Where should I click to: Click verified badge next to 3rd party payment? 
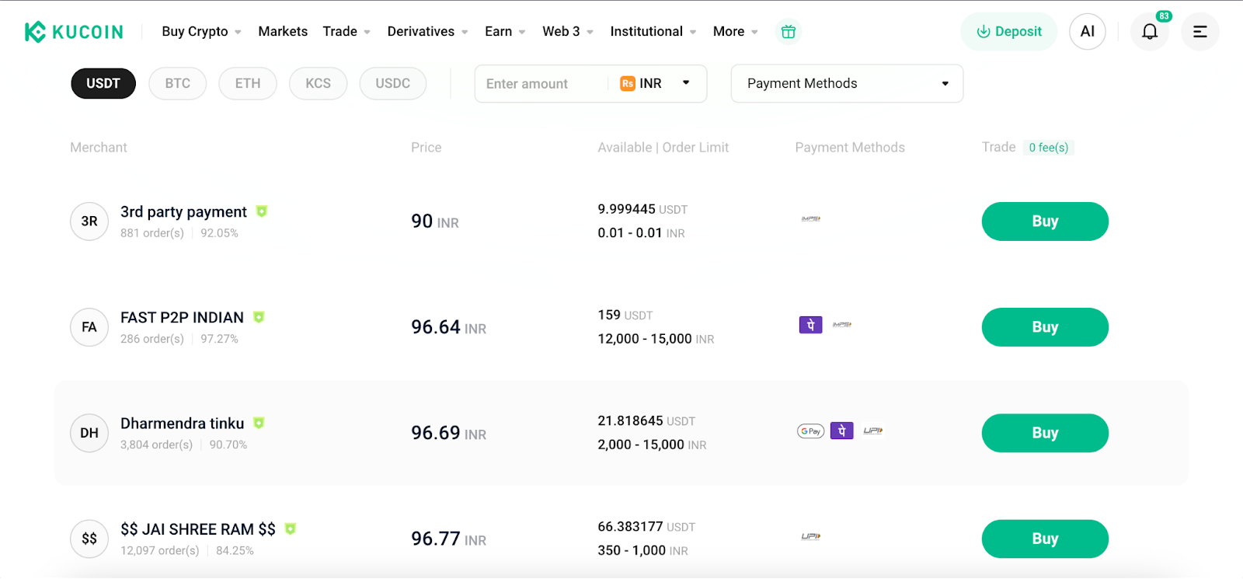(262, 211)
